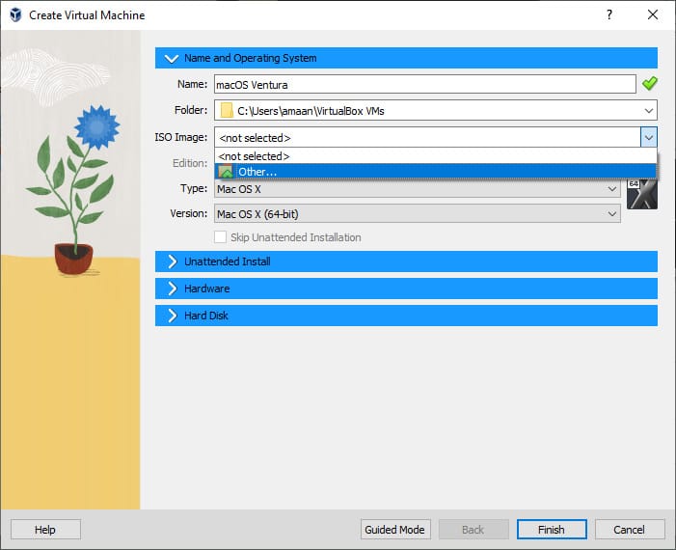Switch to Guided Mode
The height and width of the screenshot is (550, 676).
tap(394, 530)
